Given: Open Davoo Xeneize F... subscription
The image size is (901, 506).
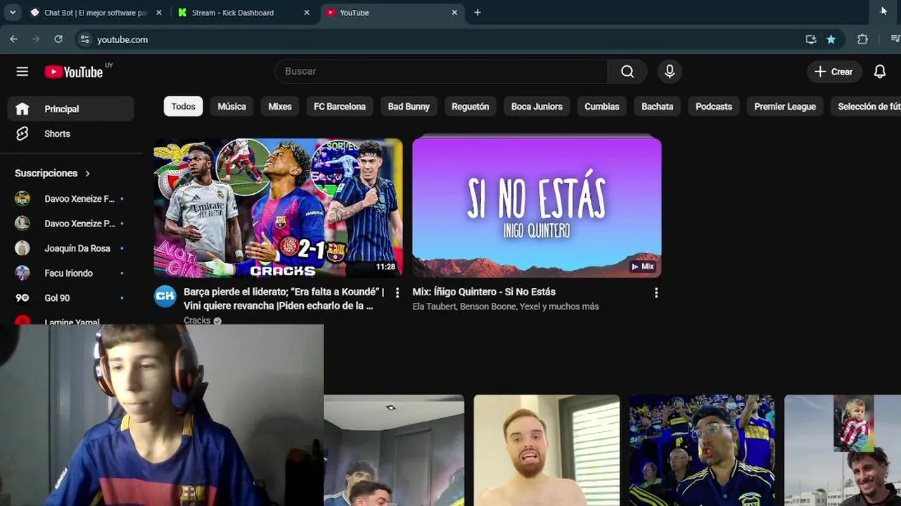Looking at the screenshot, I should point(70,199).
